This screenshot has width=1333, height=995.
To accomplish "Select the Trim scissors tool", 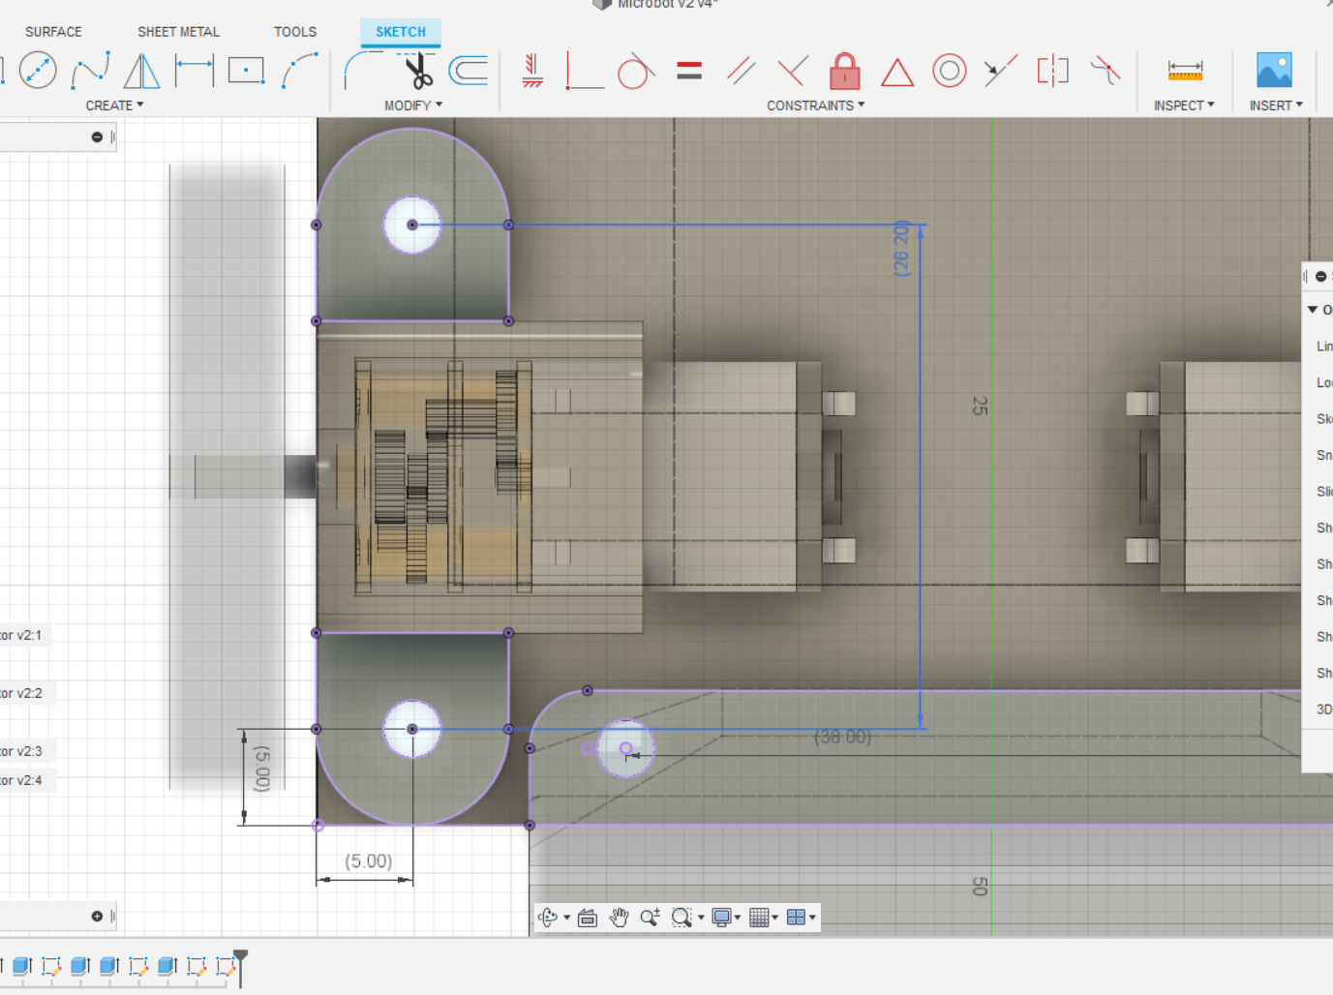I will [x=417, y=71].
